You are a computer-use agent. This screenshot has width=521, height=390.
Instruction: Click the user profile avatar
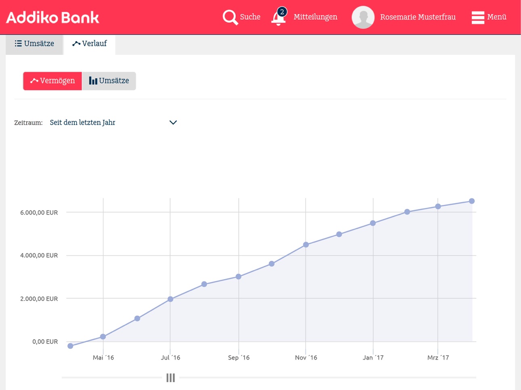tap(363, 17)
